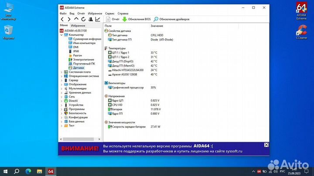314x176 pixels.
Task: Select Безопасность tree item
Action: tap(75, 113)
